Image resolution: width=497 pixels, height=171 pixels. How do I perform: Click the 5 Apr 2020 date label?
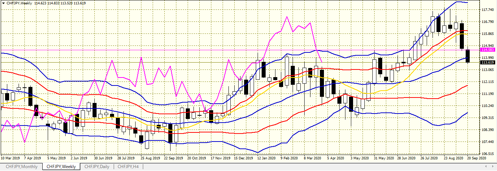pyautogui.click(x=336, y=159)
